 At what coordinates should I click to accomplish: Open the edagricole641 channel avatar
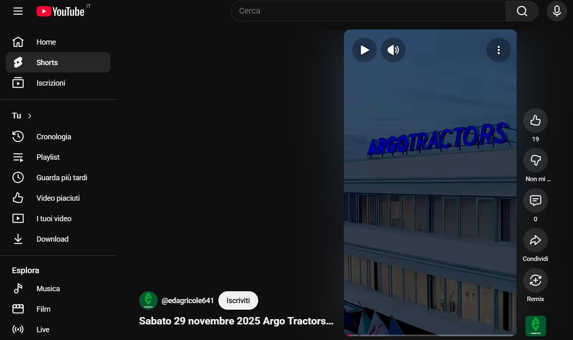pos(148,301)
